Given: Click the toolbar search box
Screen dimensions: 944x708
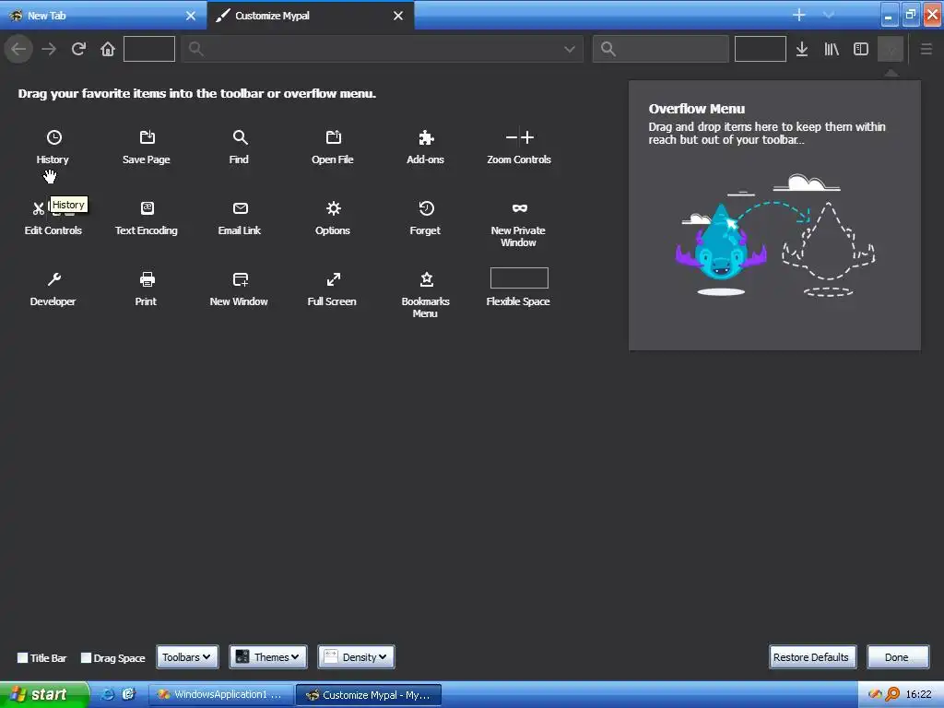Looking at the screenshot, I should pos(660,49).
